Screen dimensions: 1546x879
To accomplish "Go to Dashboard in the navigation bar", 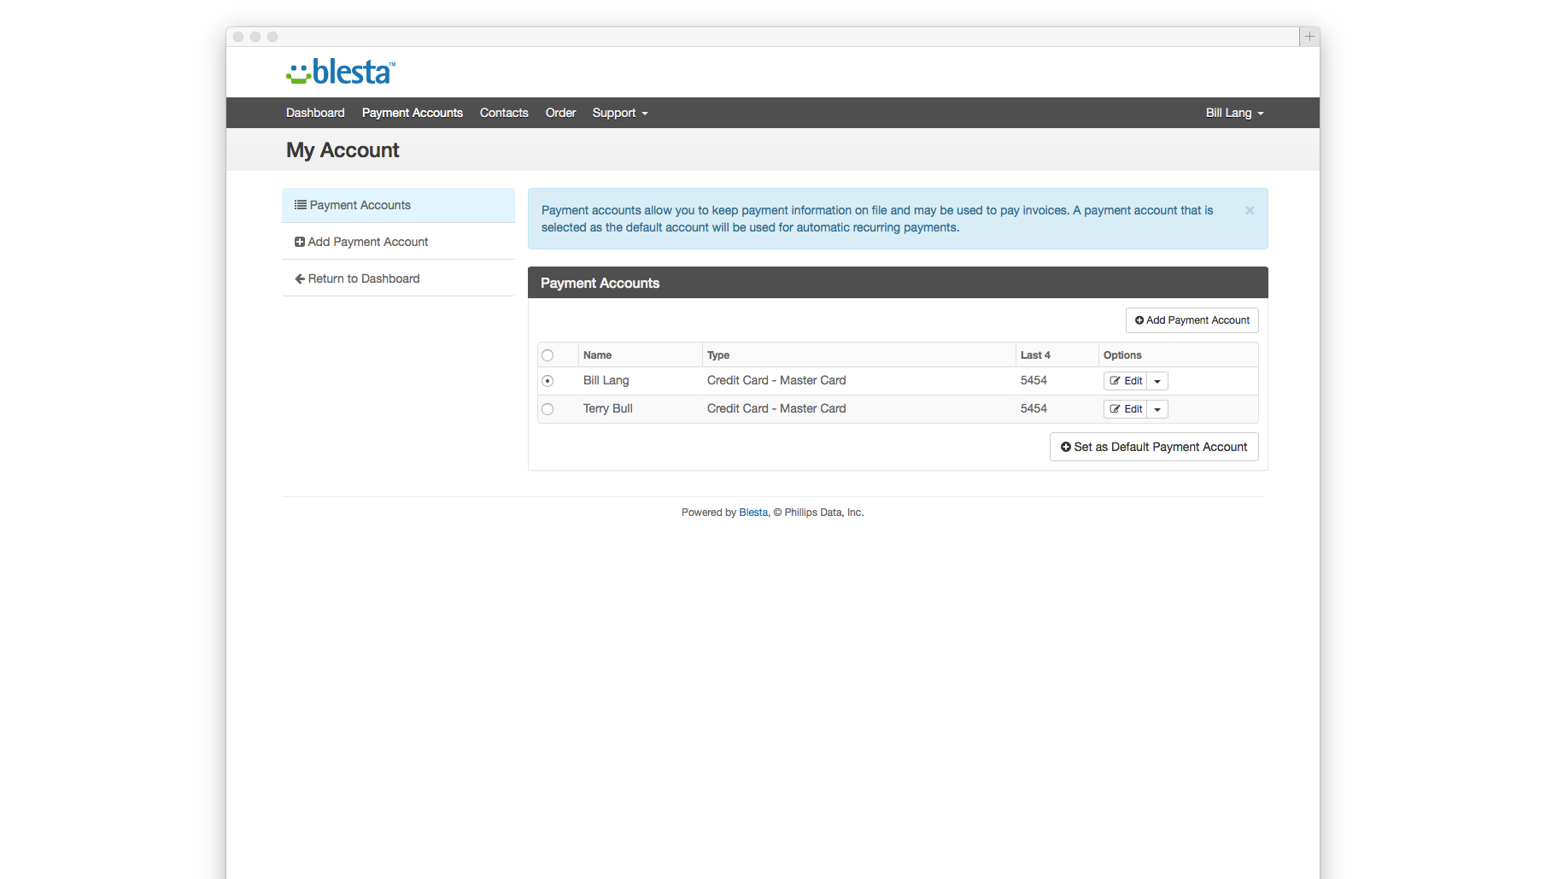I will [x=315, y=114].
